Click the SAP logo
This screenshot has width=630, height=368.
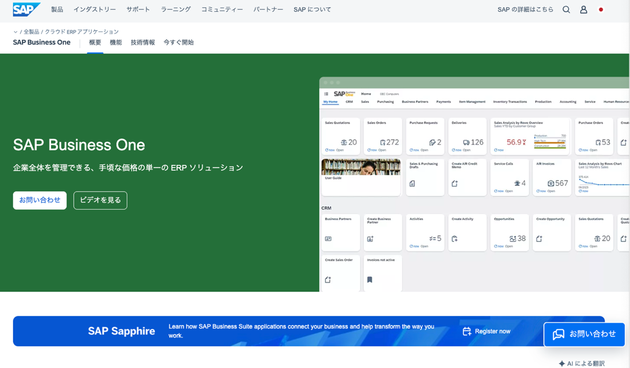point(27,9)
